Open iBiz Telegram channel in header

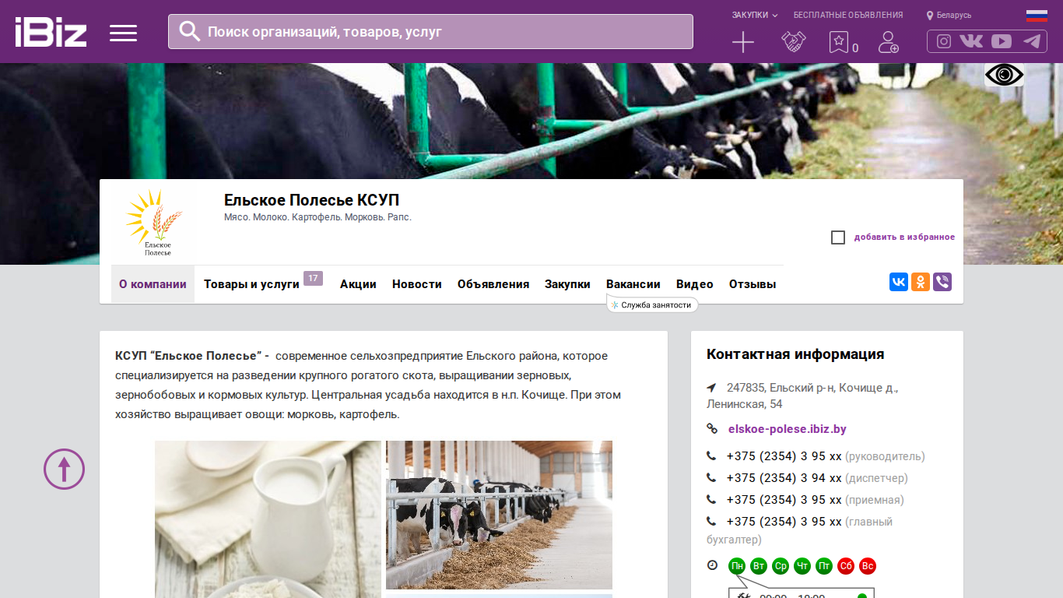point(1032,41)
